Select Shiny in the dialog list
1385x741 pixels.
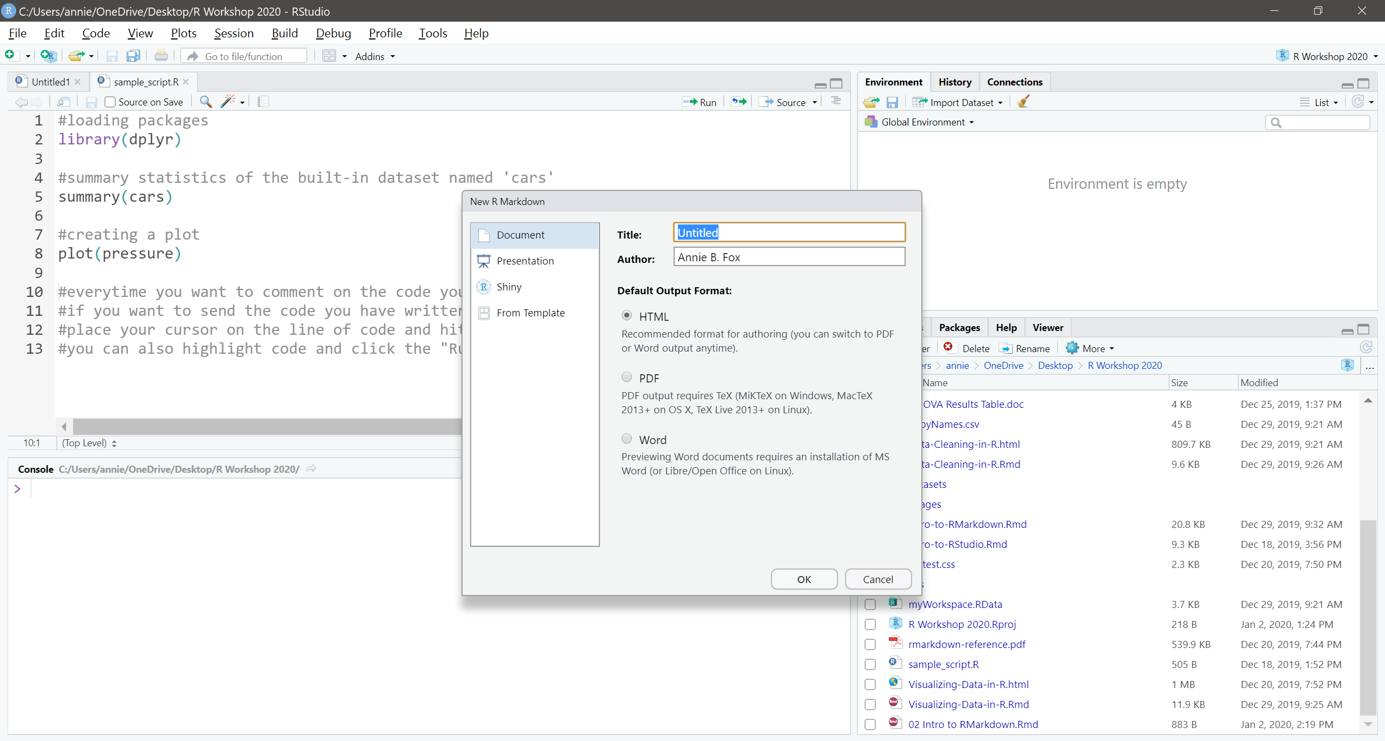[535, 287]
